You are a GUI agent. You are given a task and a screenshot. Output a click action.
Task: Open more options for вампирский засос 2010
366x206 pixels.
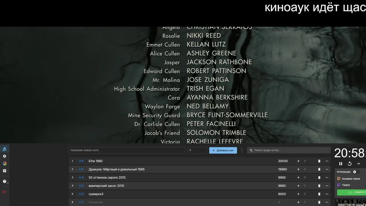click(327, 186)
